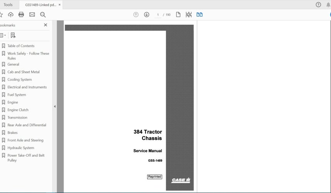Screen dimensions: 331x193
Task: Toggle the scrolling page display icon
Action: pos(188,15)
